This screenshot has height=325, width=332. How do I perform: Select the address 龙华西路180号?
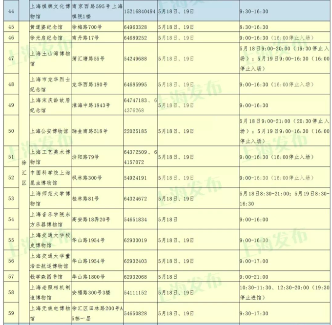89,84
